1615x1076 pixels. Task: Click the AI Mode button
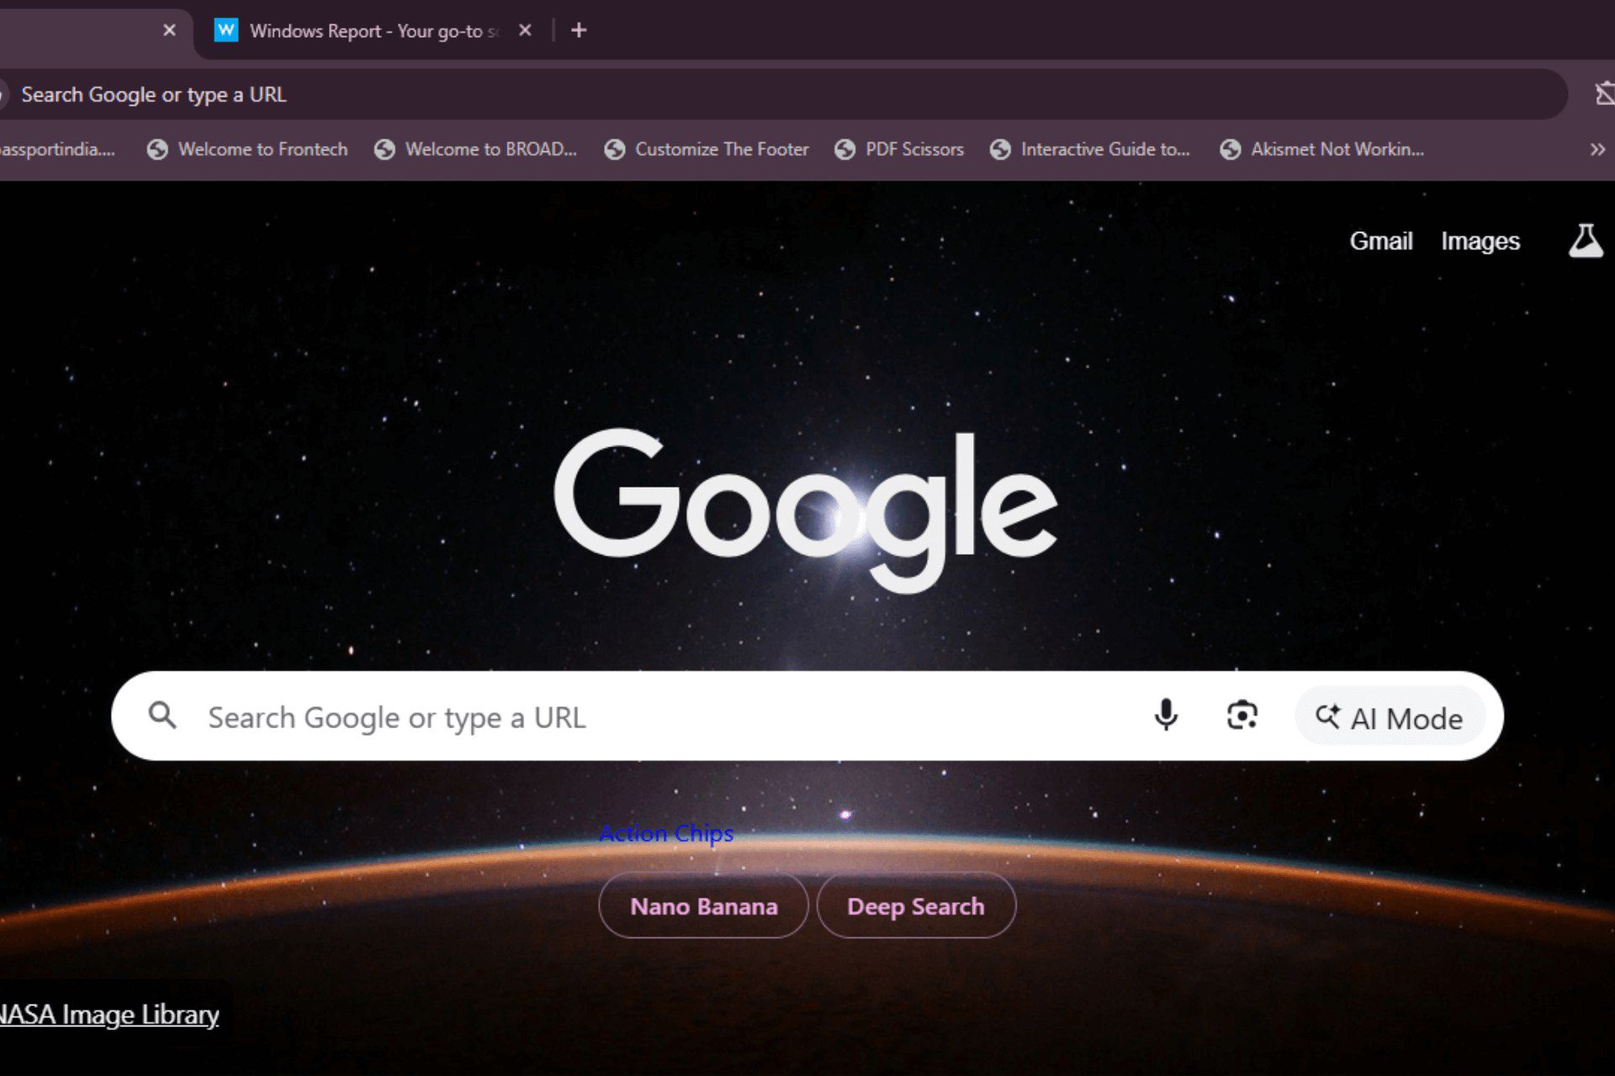pyautogui.click(x=1390, y=717)
